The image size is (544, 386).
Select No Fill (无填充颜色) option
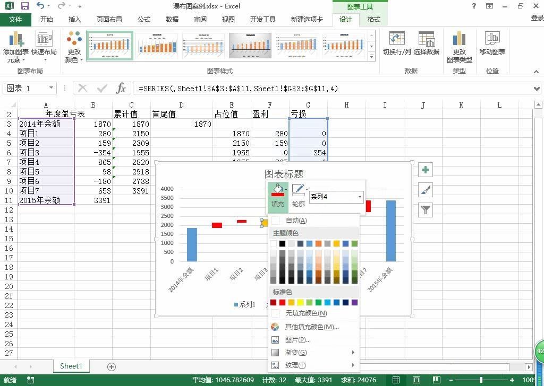click(314, 313)
